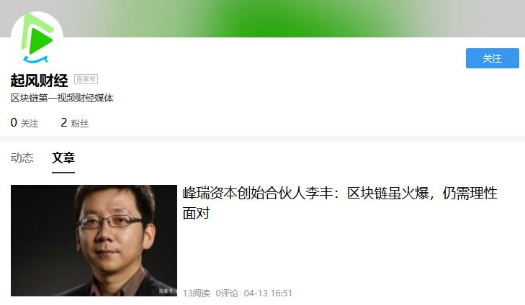Open article titled 峰瑞资本创始合伙人李丰

(x=340, y=203)
